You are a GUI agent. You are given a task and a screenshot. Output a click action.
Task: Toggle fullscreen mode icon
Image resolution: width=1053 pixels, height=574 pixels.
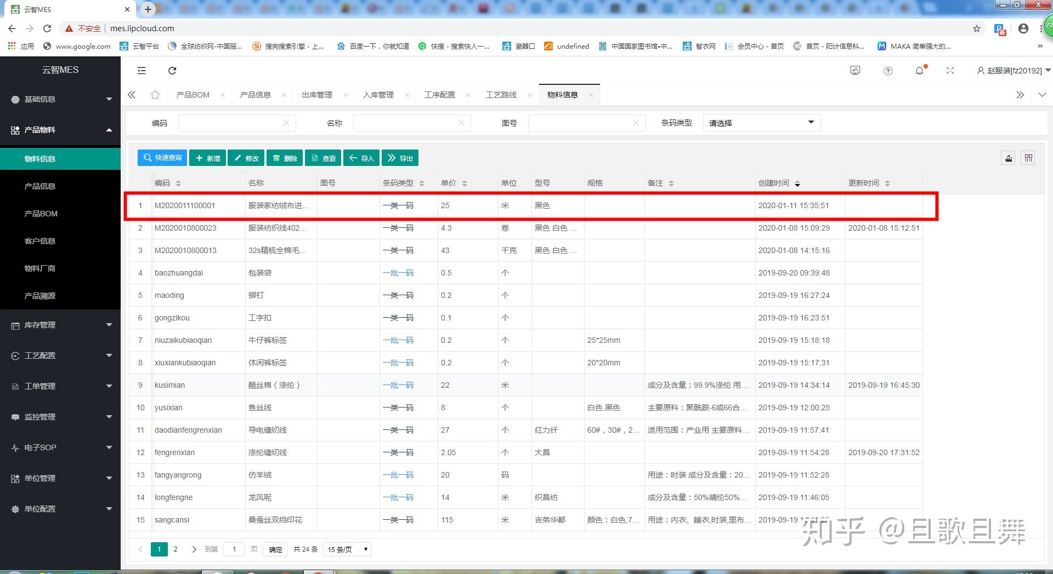tap(950, 70)
